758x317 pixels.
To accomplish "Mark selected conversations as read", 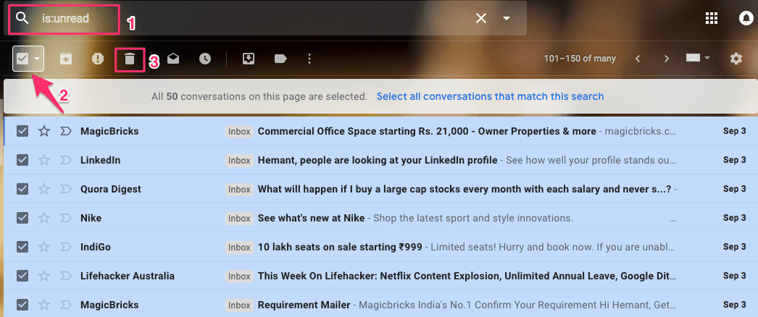I will [x=173, y=59].
